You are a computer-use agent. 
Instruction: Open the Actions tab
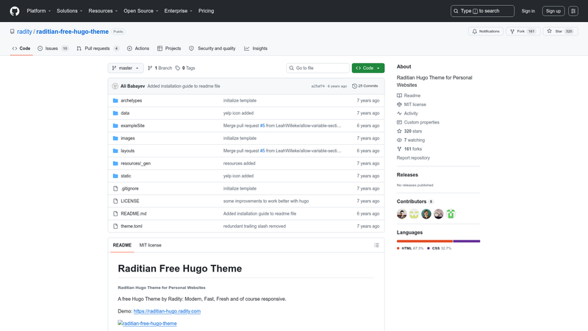point(138,49)
